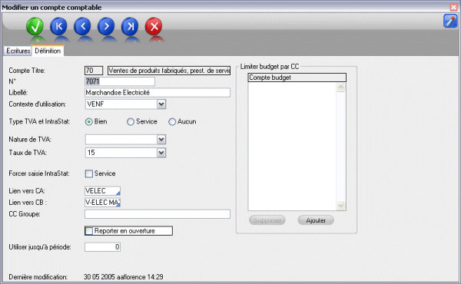Click in the Libellé text field

point(158,93)
